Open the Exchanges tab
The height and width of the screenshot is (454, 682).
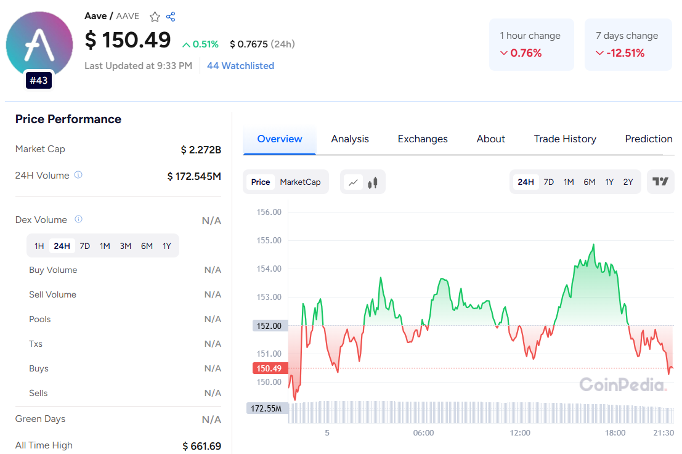click(423, 139)
